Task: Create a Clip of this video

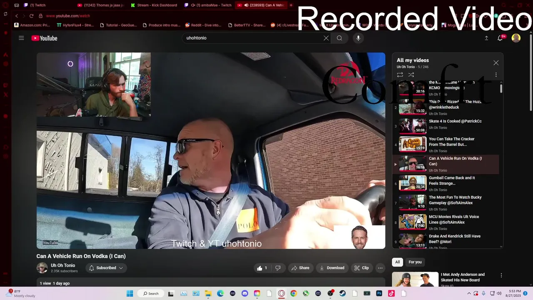Action: (x=361, y=268)
